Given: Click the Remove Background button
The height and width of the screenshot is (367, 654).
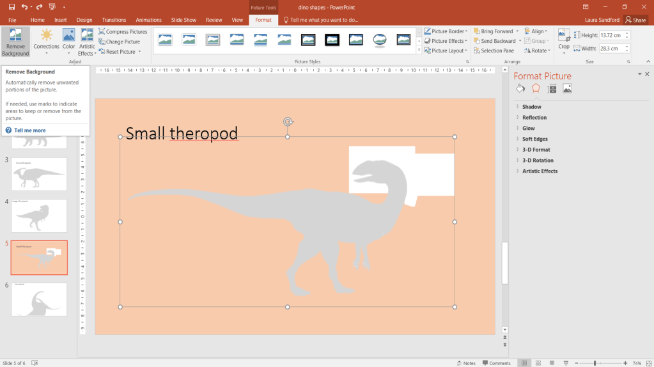Looking at the screenshot, I should (15, 42).
